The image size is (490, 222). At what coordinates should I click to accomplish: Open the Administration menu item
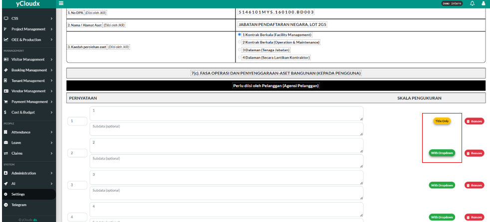(28, 173)
